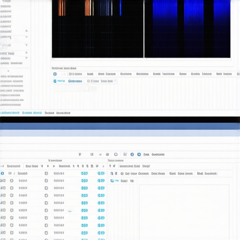Click the tiny first icon in lower-right panel header
The height and width of the screenshot is (240, 240).
tap(110, 166)
